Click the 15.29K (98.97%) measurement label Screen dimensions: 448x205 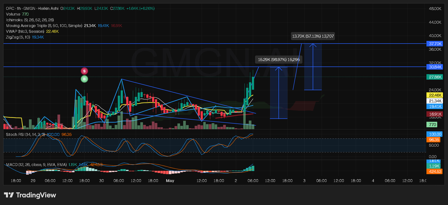coord(279,59)
